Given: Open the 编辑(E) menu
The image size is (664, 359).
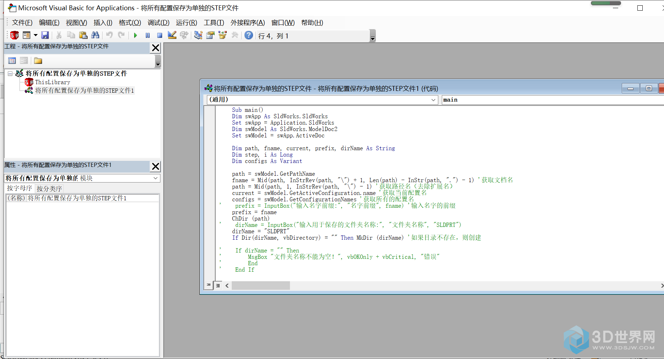Looking at the screenshot, I should tap(49, 23).
